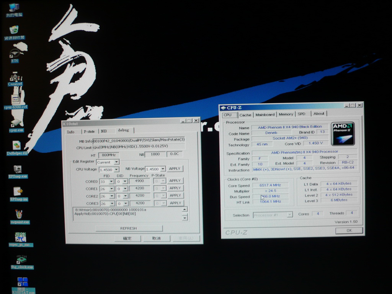Click the Core Speed value 6517.4 MHz

click(270, 185)
